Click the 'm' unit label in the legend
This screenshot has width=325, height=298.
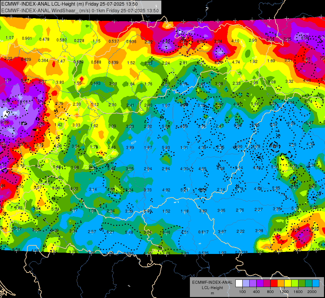pyautogui.click(x=212, y=293)
